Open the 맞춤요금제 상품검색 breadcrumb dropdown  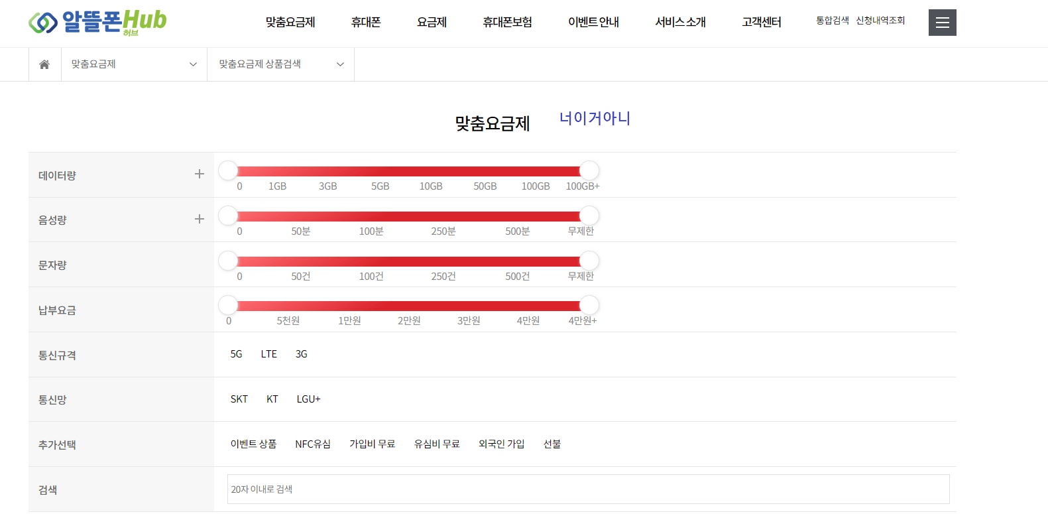[281, 64]
